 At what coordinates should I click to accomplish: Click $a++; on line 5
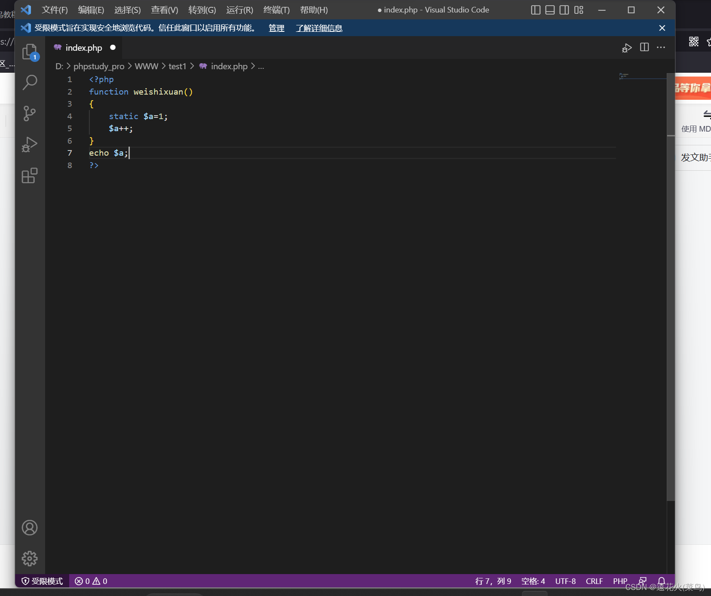pos(121,128)
